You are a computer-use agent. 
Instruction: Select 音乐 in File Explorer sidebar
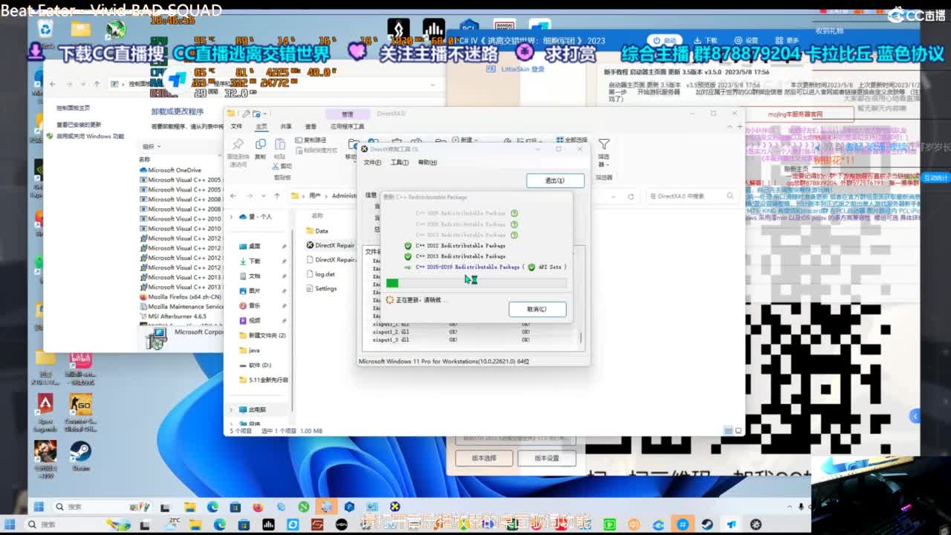pyautogui.click(x=255, y=305)
